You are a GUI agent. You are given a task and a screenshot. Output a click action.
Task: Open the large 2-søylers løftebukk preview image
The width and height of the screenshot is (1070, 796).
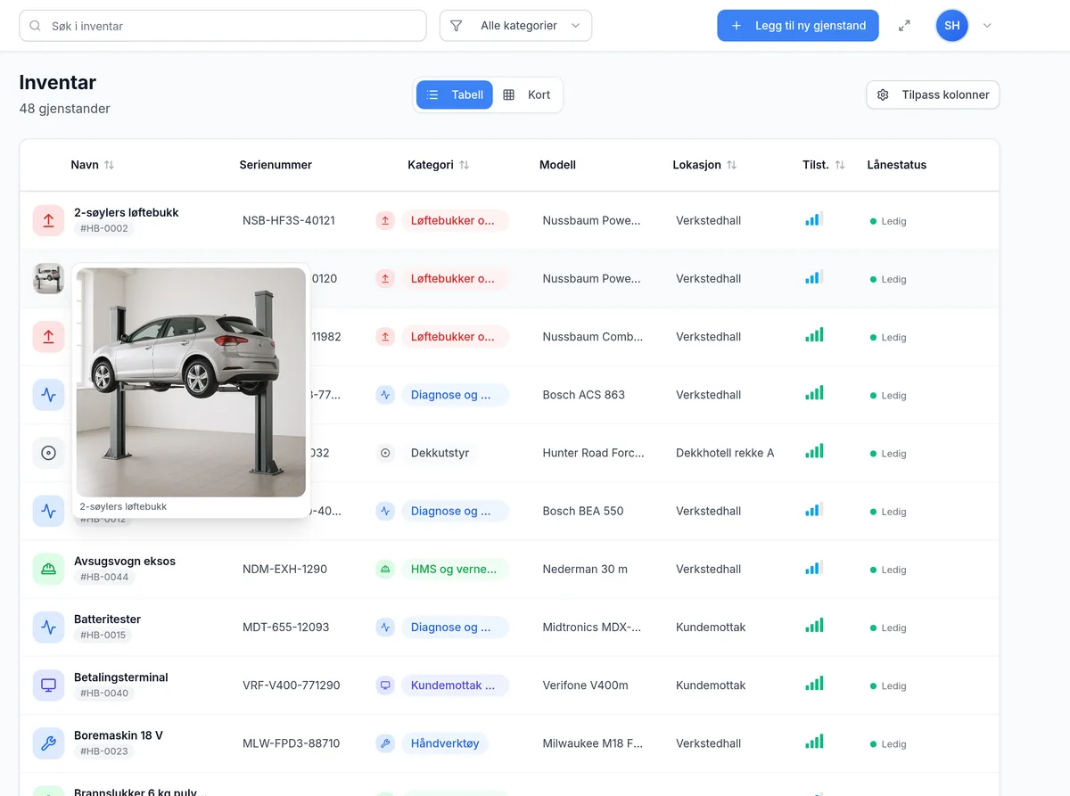pos(191,382)
